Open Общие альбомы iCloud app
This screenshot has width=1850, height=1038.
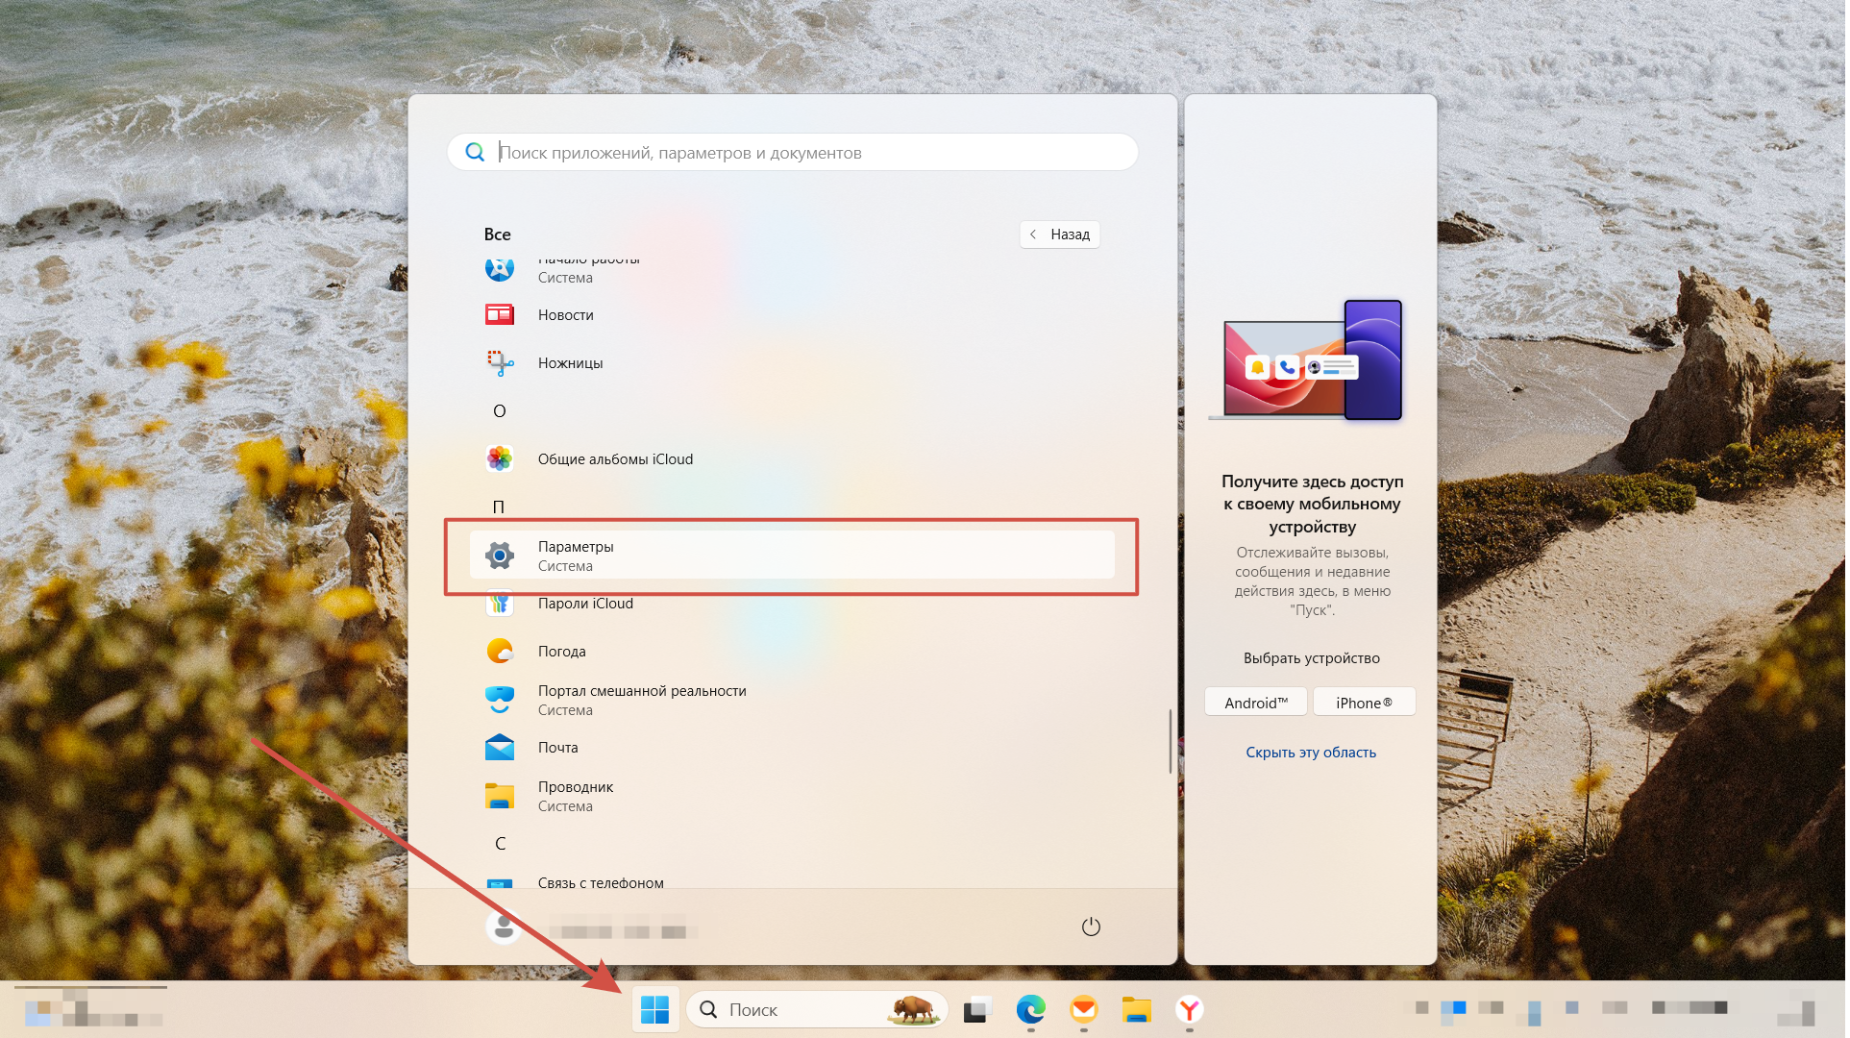(x=615, y=459)
